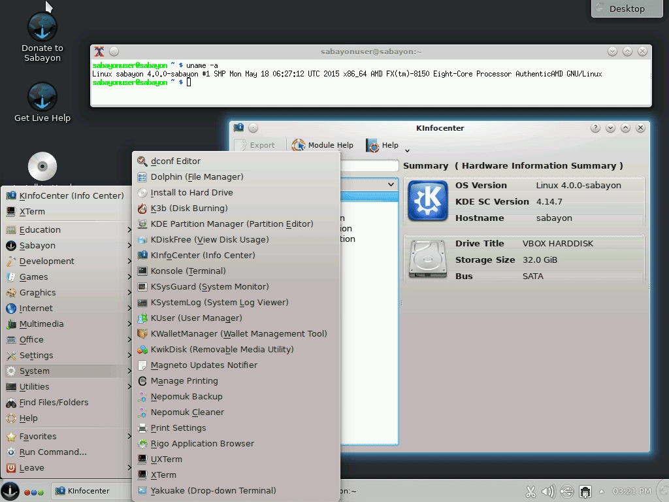Screen dimensions: 669x502
Task: Click the UXTerm terminal icon
Action: 142,460
